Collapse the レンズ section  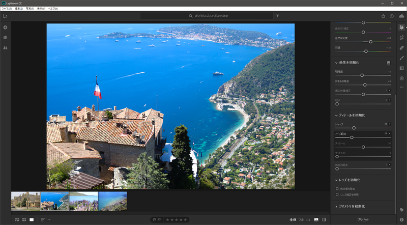point(336,180)
